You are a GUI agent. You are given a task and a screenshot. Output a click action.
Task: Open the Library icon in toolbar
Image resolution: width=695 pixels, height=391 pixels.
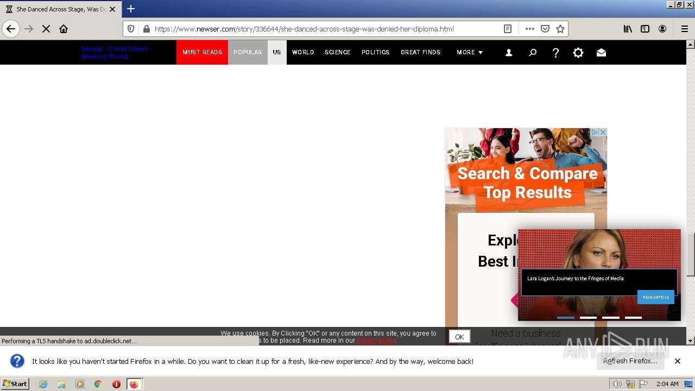(628, 29)
